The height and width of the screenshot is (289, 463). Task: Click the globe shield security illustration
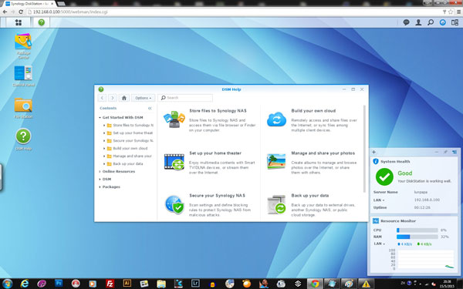point(174,204)
